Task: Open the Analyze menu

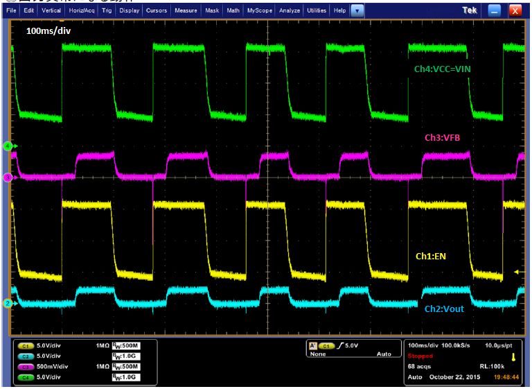Action: [x=290, y=10]
